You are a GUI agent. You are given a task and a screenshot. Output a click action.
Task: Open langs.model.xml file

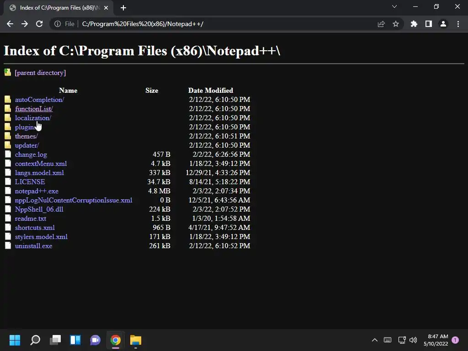pos(39,173)
